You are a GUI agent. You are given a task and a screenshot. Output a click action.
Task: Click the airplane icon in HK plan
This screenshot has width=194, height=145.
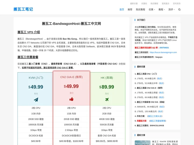[x=107, y=99]
